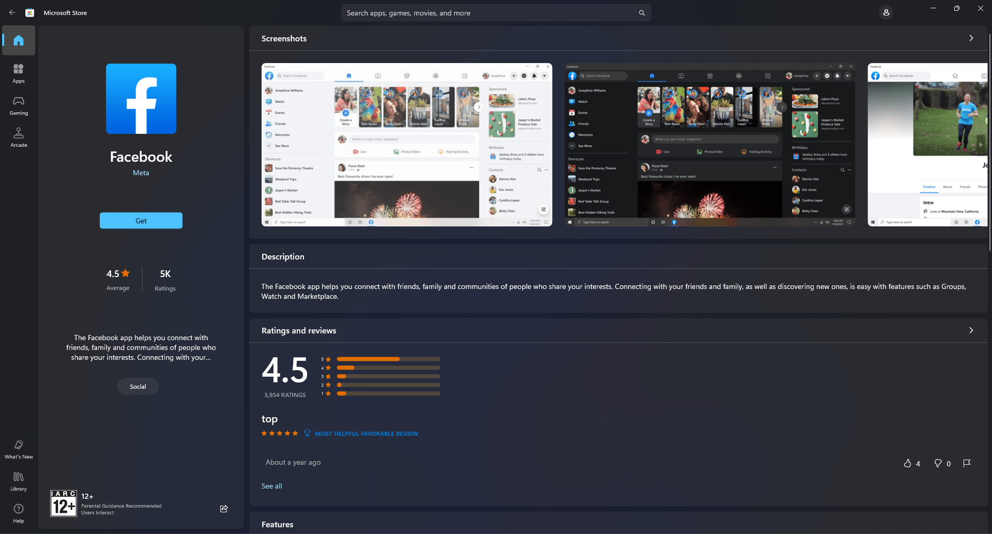Click the 3-star rating bar
The width and height of the screenshot is (992, 534).
click(x=389, y=376)
